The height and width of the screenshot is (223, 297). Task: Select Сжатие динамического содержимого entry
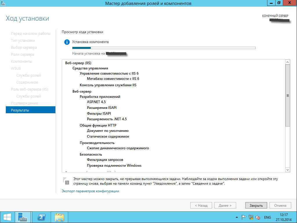pyautogui.click(x=118, y=148)
